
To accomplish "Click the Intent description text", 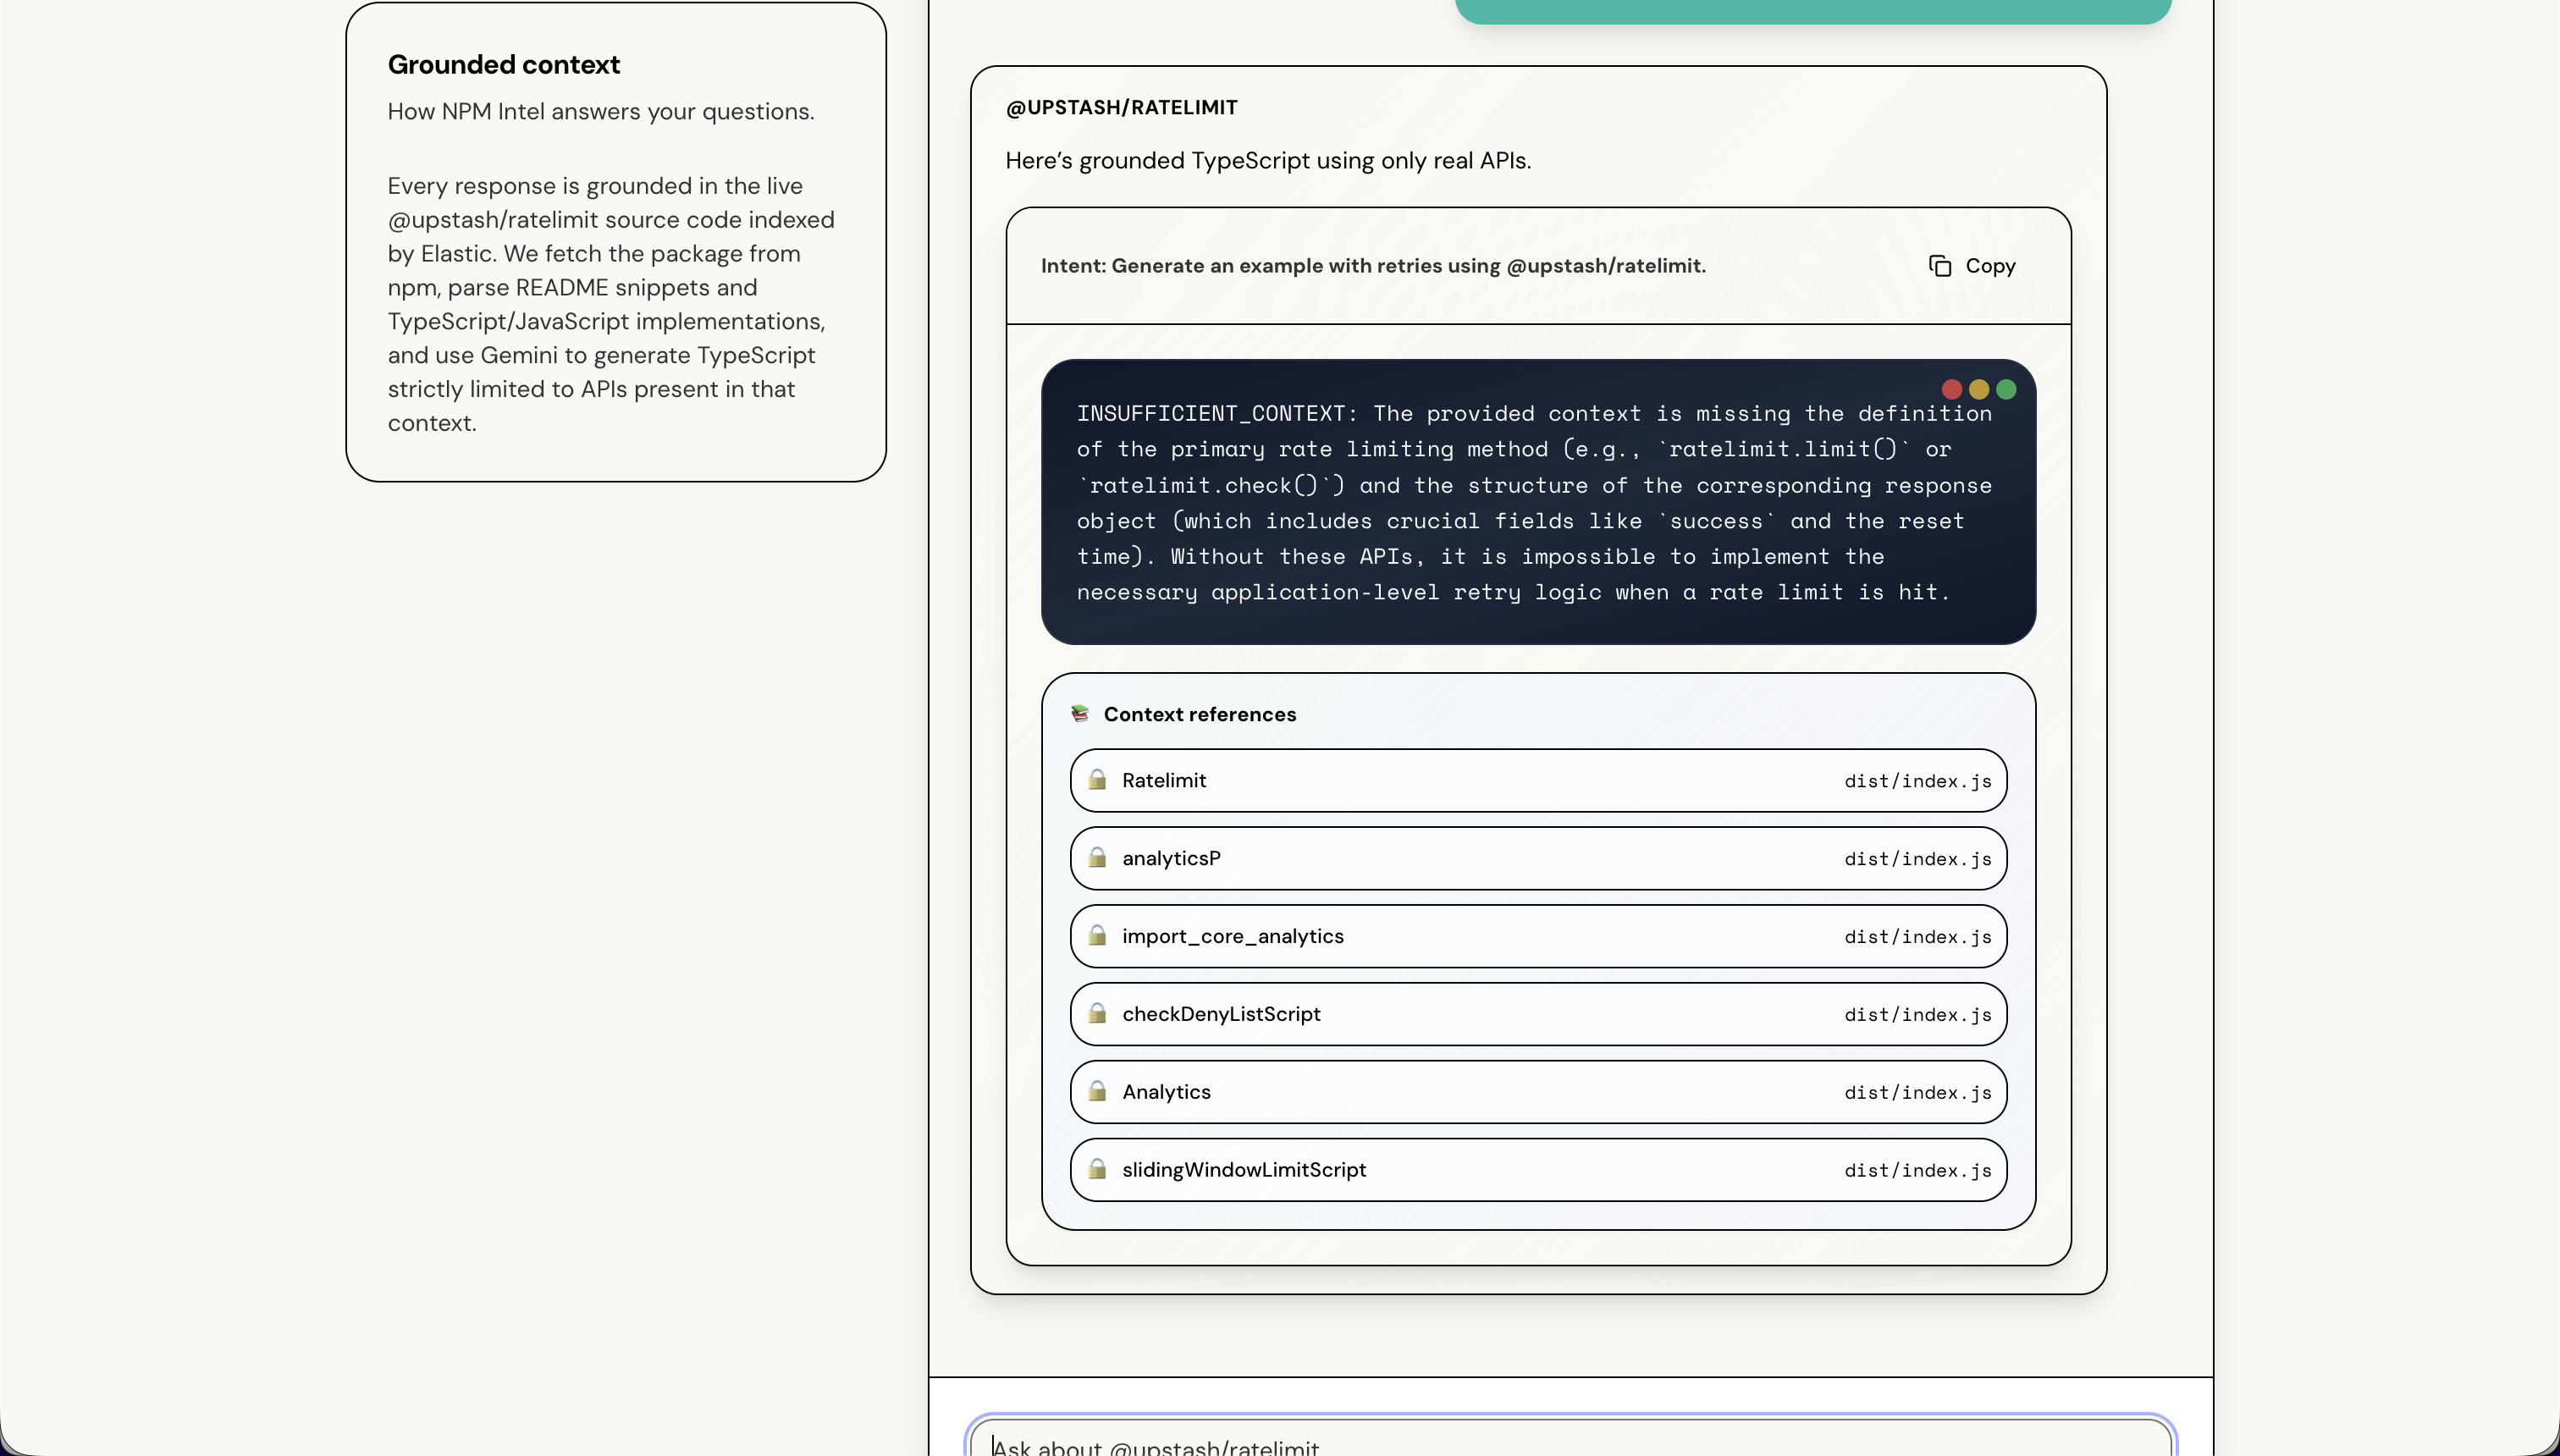I will 1373,266.
